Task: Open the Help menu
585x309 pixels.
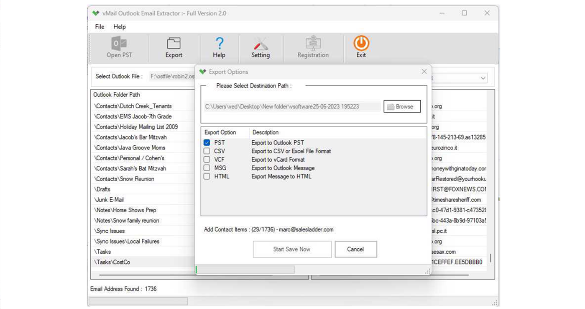Action: [x=120, y=26]
